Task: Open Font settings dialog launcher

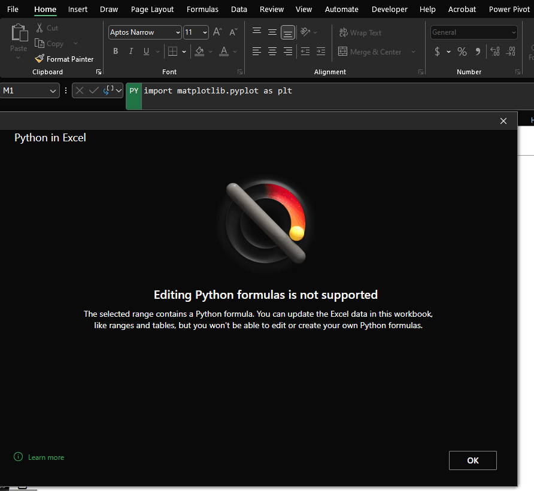Action: [x=240, y=72]
